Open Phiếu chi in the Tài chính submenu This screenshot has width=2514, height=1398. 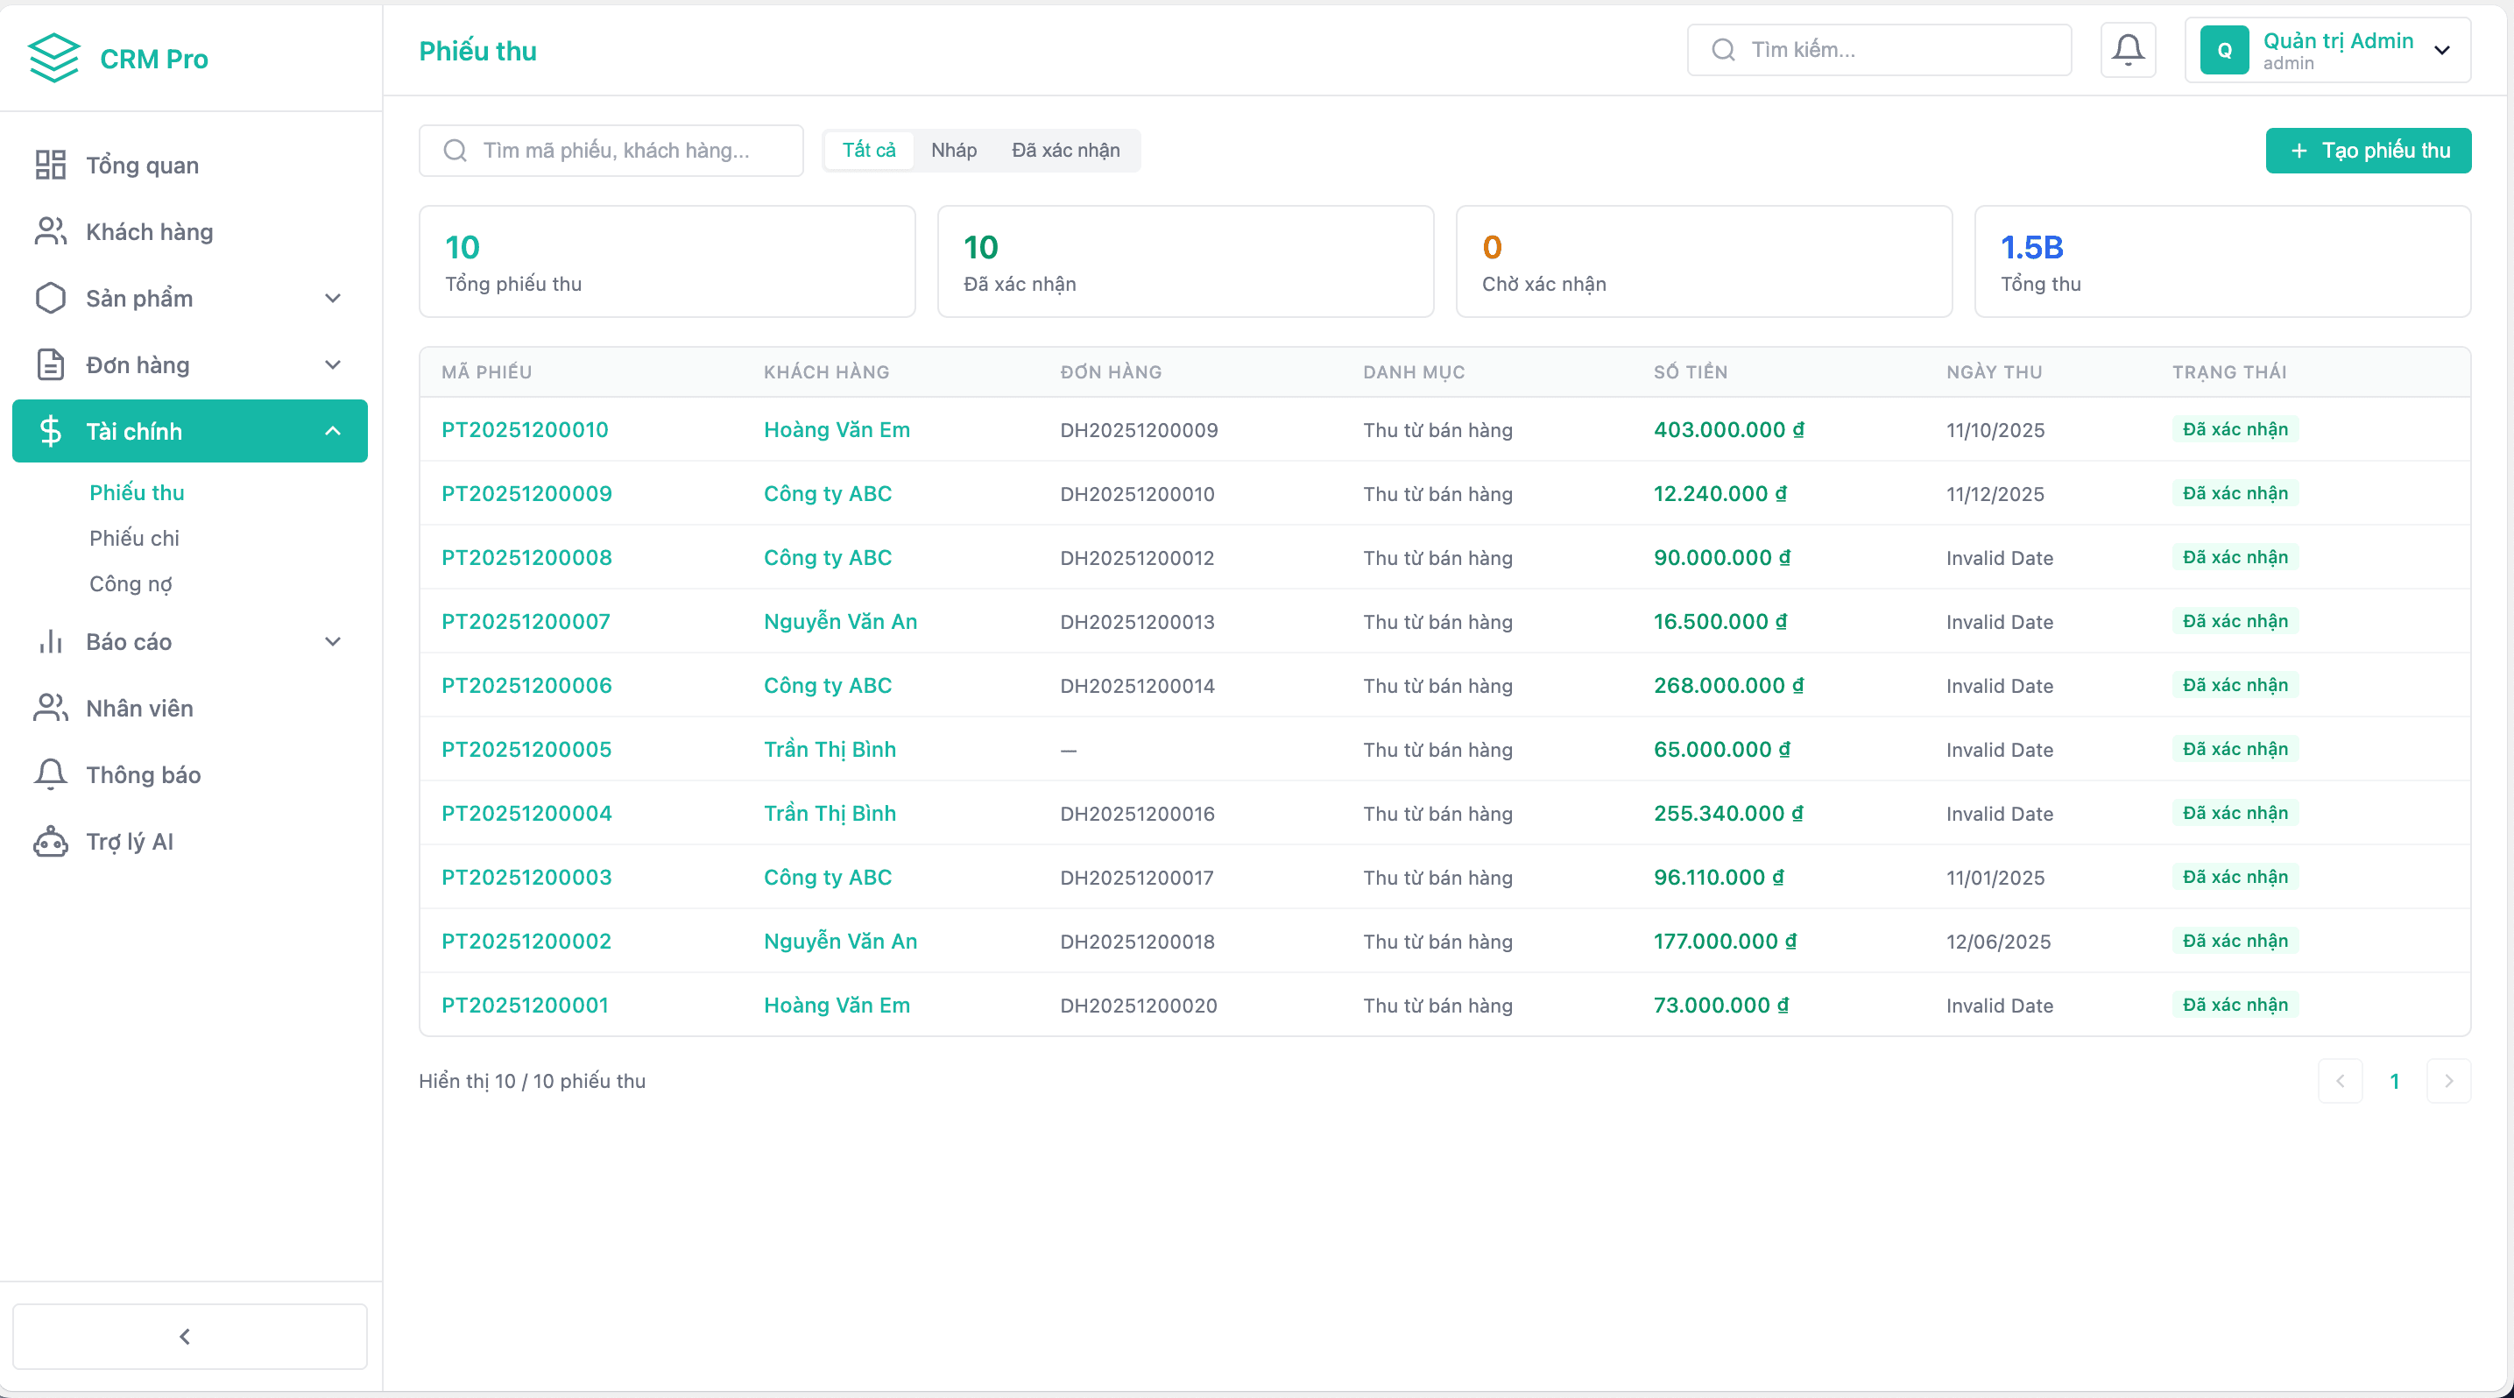tap(135, 539)
